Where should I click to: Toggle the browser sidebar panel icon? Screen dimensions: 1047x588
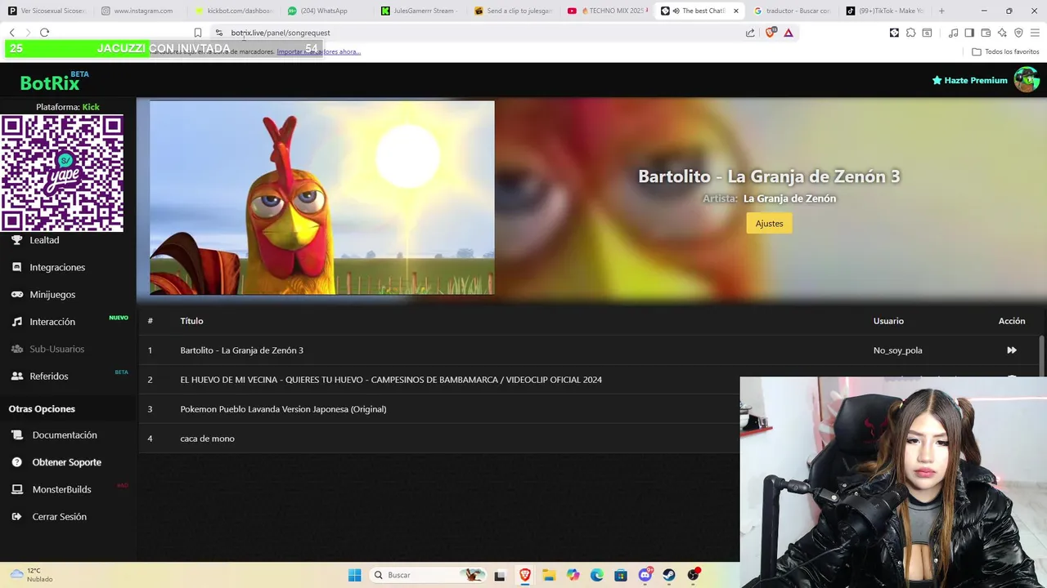[x=969, y=33]
